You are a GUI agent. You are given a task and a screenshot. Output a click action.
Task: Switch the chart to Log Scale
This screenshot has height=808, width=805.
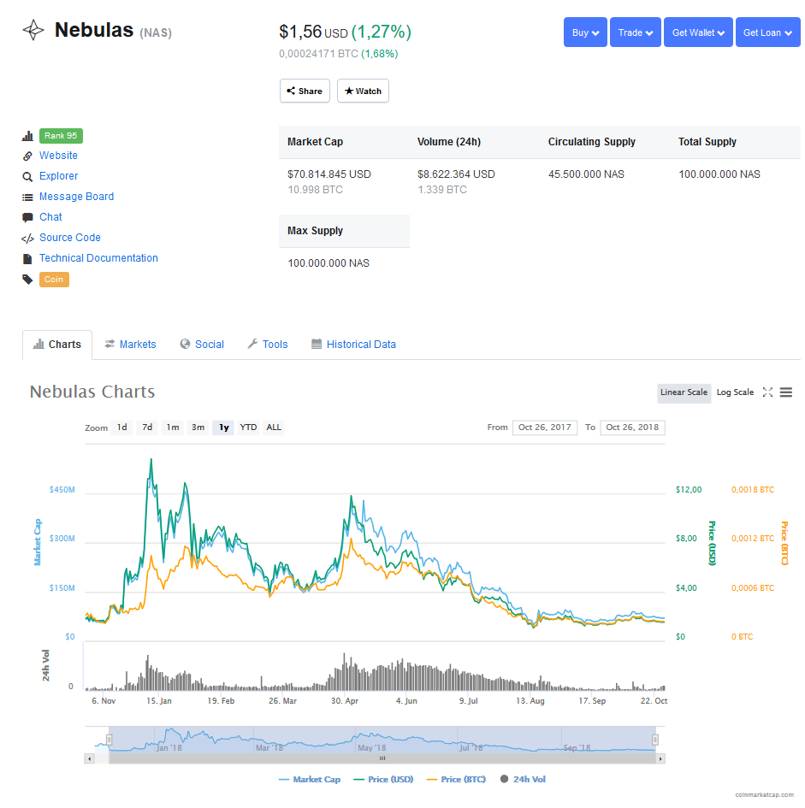point(735,392)
